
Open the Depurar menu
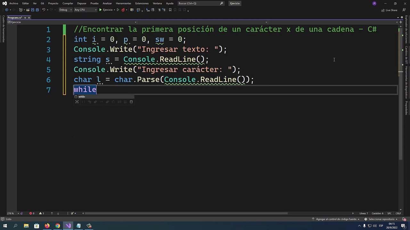(82, 3)
